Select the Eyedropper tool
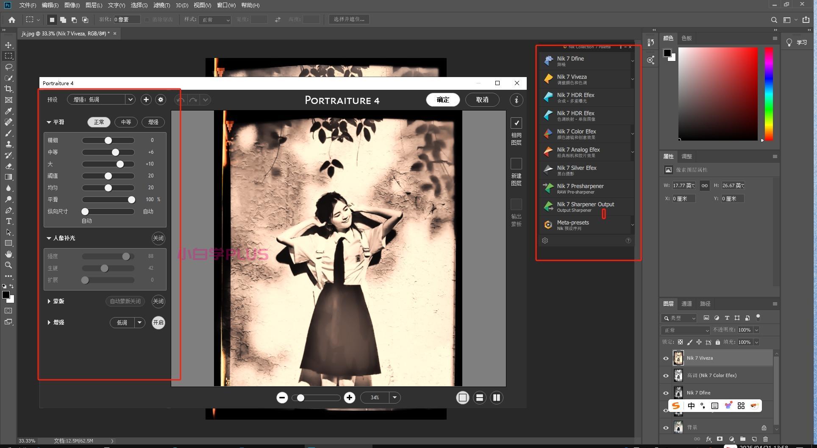The width and height of the screenshot is (817, 448). coord(8,111)
